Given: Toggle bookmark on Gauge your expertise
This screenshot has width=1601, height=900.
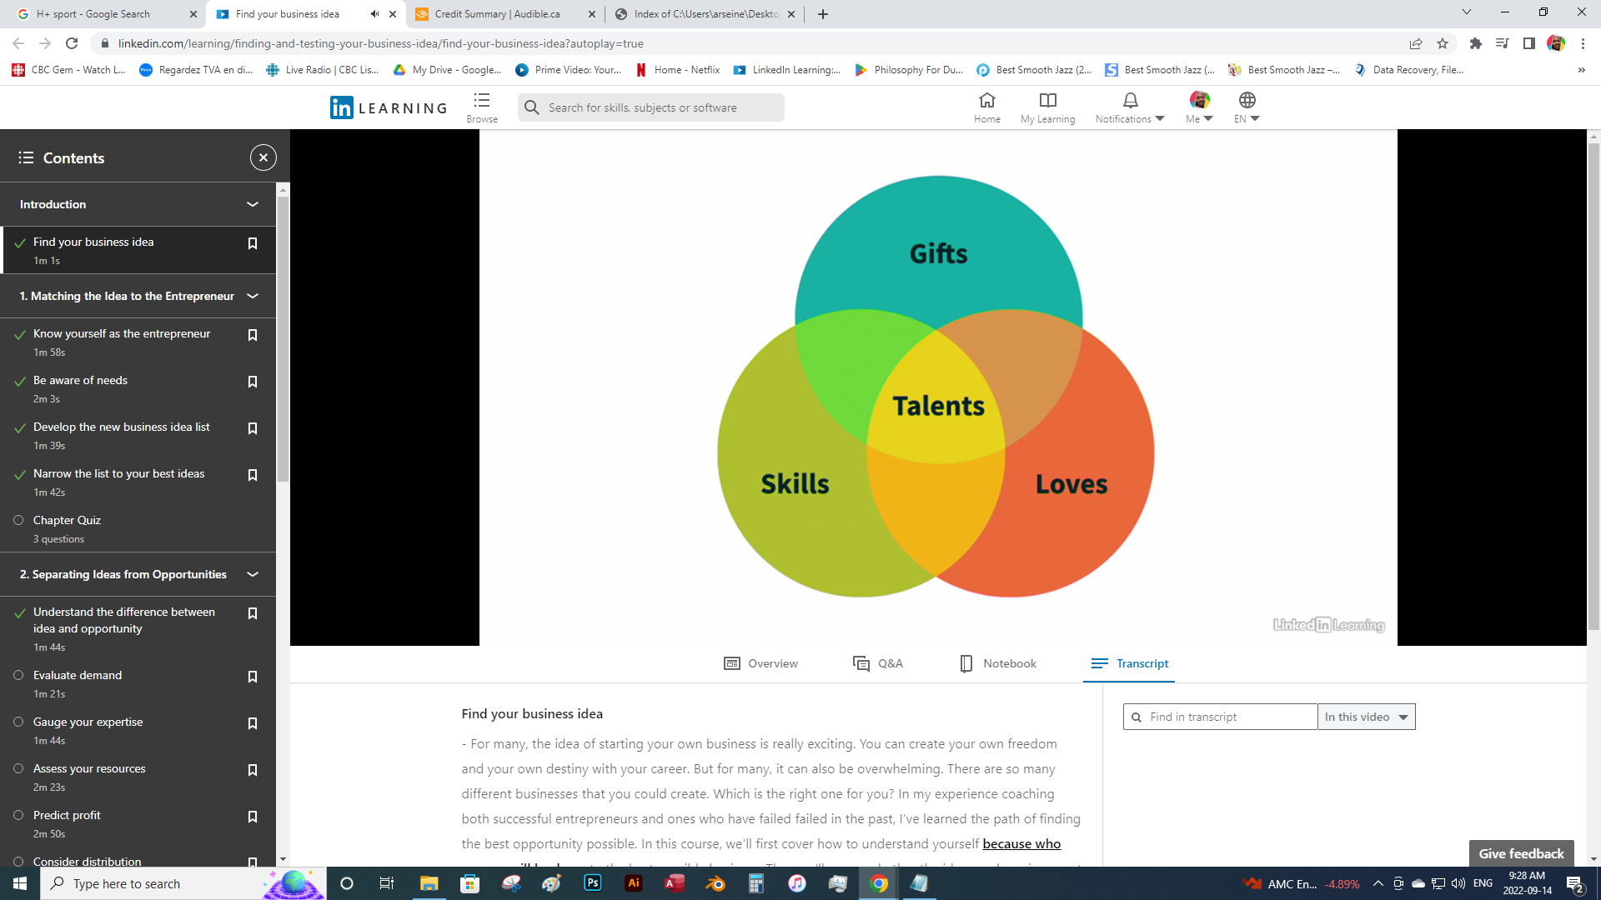Looking at the screenshot, I should pyautogui.click(x=252, y=723).
